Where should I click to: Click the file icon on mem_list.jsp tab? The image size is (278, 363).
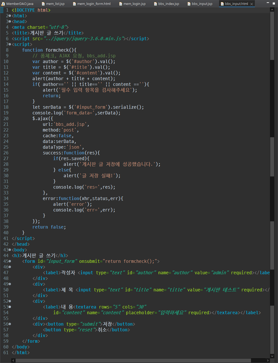tap(43, 4)
